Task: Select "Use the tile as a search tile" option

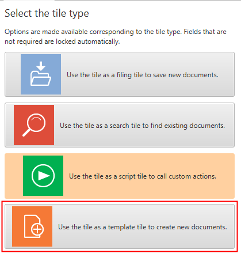Action: point(120,125)
